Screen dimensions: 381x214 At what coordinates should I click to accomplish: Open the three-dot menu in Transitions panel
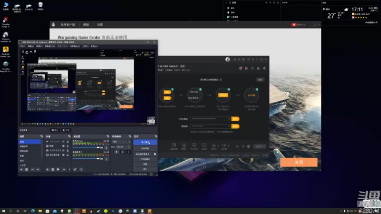point(128,152)
